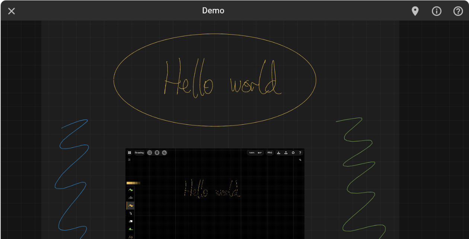Open the Drawing name dropdown
Image resolution: width=469 pixels, height=239 pixels.
pyautogui.click(x=139, y=153)
